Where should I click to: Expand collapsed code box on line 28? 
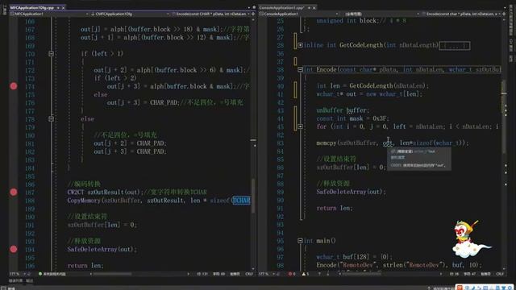pyautogui.click(x=455, y=45)
